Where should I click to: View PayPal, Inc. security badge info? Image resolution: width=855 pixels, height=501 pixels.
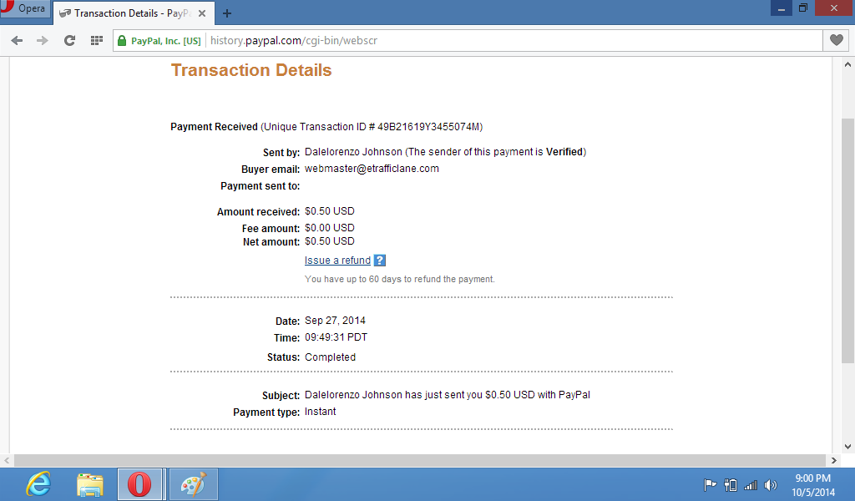pos(159,41)
